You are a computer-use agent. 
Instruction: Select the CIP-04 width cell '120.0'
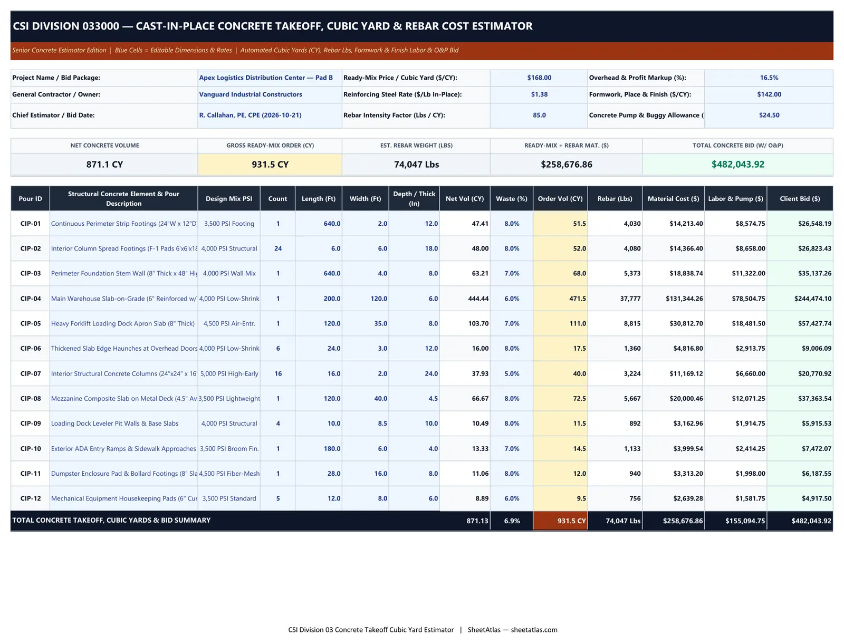pyautogui.click(x=366, y=299)
